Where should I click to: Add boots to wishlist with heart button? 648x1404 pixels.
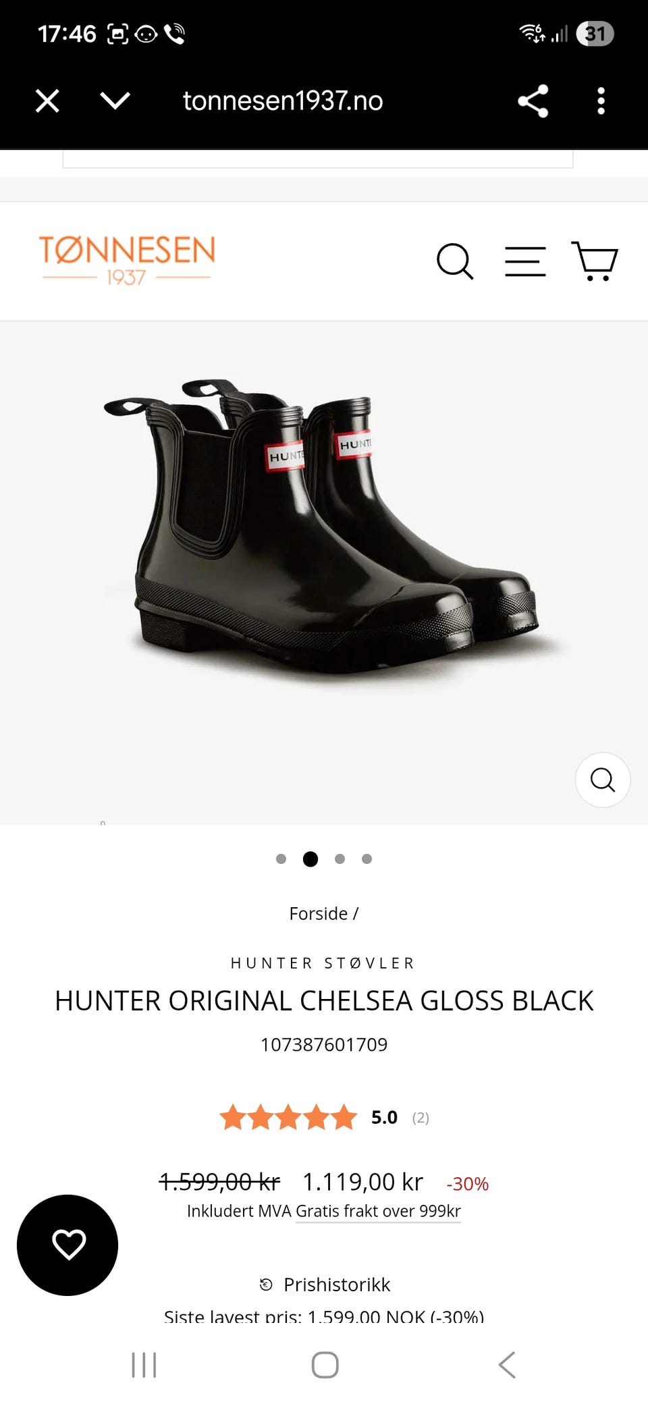(67, 1245)
